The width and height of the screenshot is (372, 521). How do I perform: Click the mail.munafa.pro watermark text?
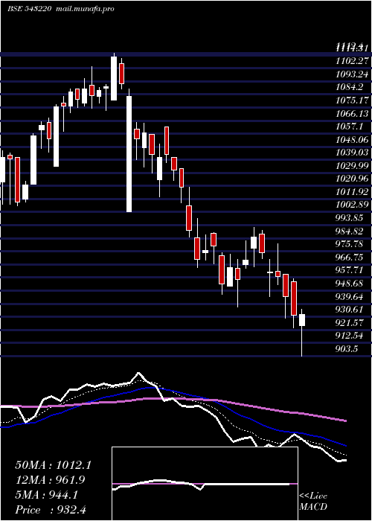(x=84, y=9)
